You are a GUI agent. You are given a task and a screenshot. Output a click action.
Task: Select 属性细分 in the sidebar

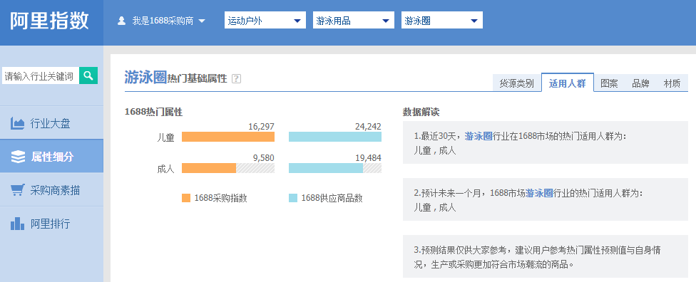pos(51,157)
